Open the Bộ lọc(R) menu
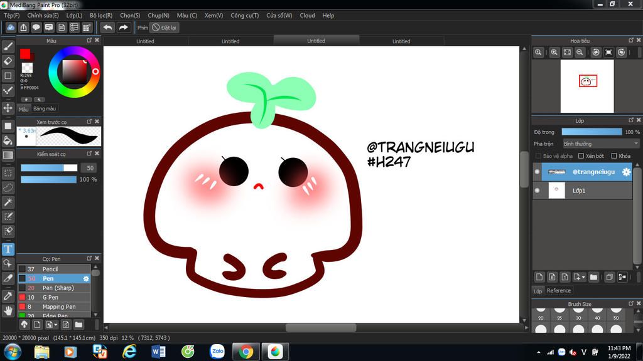The height and width of the screenshot is (361, 643). pyautogui.click(x=101, y=15)
